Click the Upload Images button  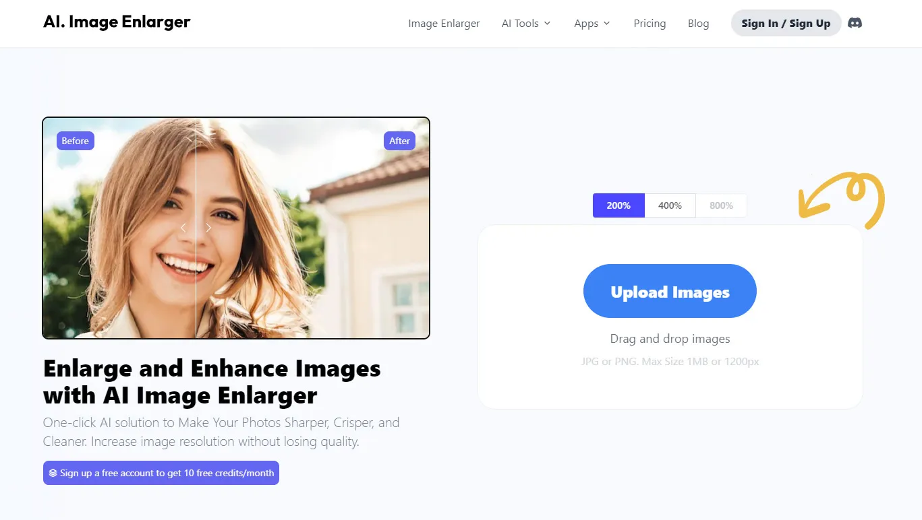(670, 291)
